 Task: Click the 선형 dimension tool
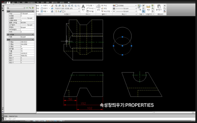(x=89, y=5)
